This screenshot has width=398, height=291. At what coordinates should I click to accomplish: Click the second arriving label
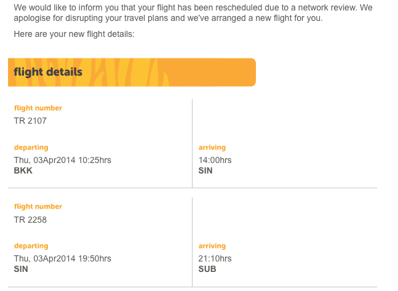tap(212, 246)
